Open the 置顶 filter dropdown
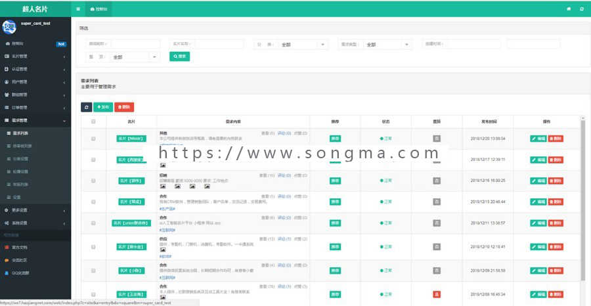Image resolution: width=591 pixels, height=306 pixels. pos(135,57)
